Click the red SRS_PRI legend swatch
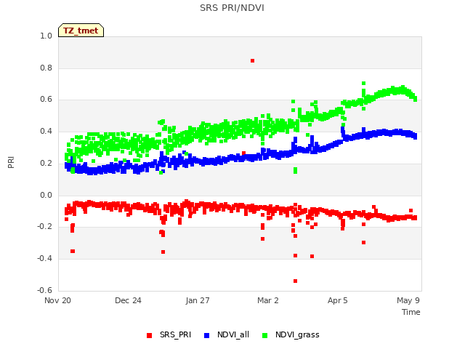465x349 pixels. pyautogui.click(x=149, y=335)
